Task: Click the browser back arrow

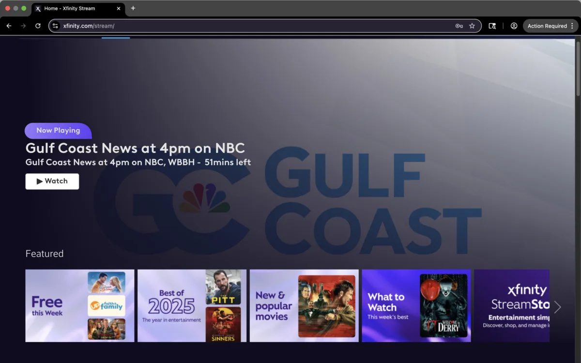Action: (x=9, y=26)
